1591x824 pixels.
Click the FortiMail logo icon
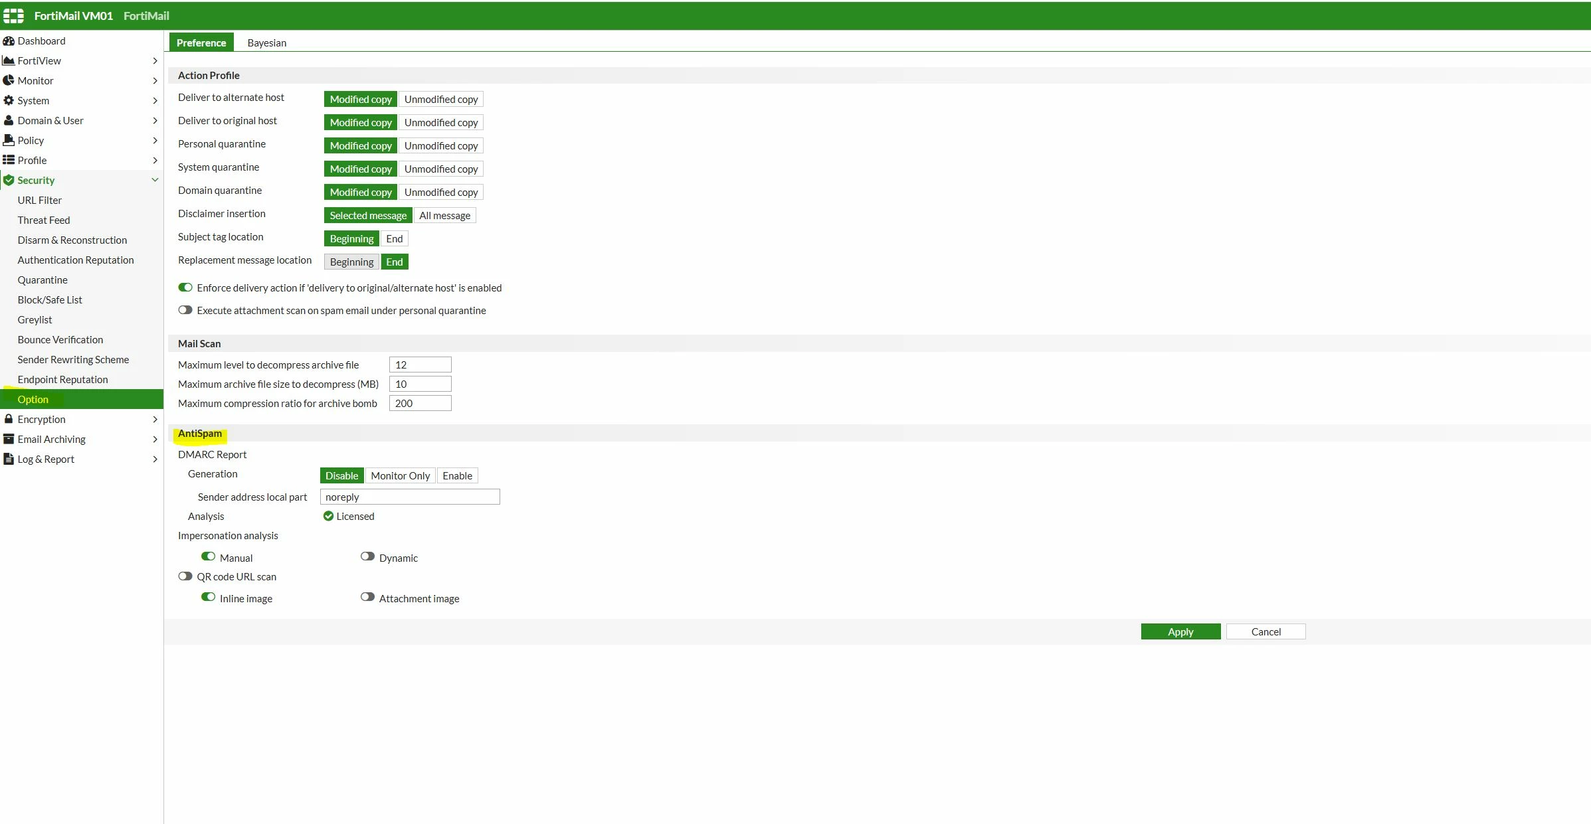13,15
